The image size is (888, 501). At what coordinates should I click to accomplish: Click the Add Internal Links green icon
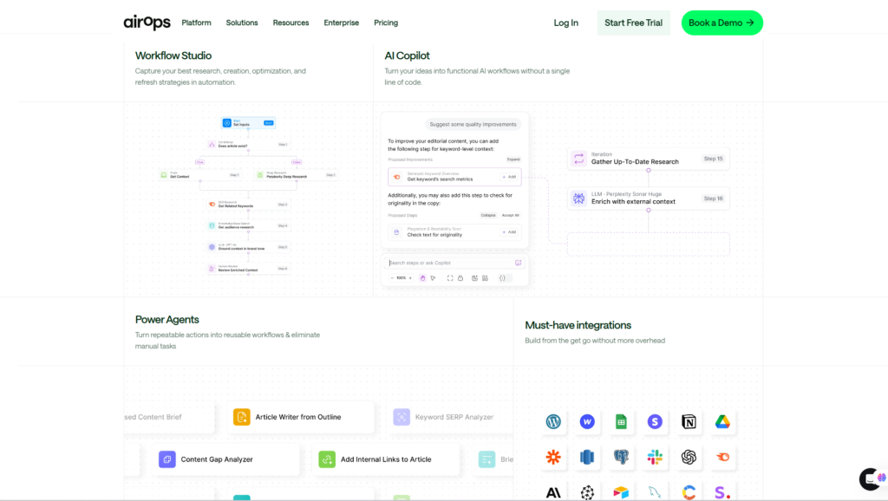click(327, 459)
